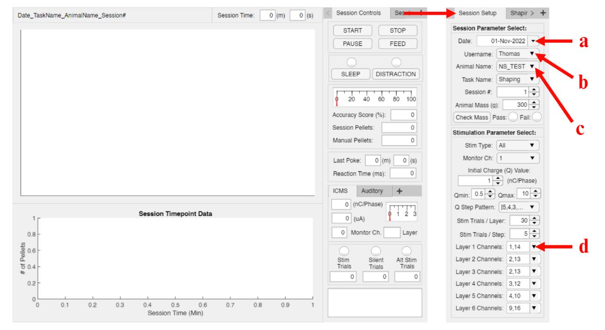Screen dimensions: 605x330
Task: Increase Animal Mass with spinner arrow
Action: click(x=534, y=102)
